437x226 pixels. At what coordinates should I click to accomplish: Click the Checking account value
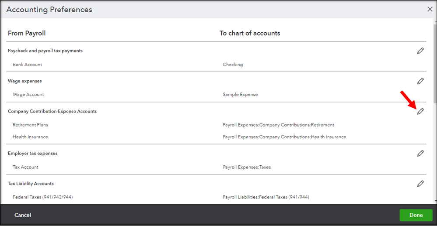coord(233,65)
